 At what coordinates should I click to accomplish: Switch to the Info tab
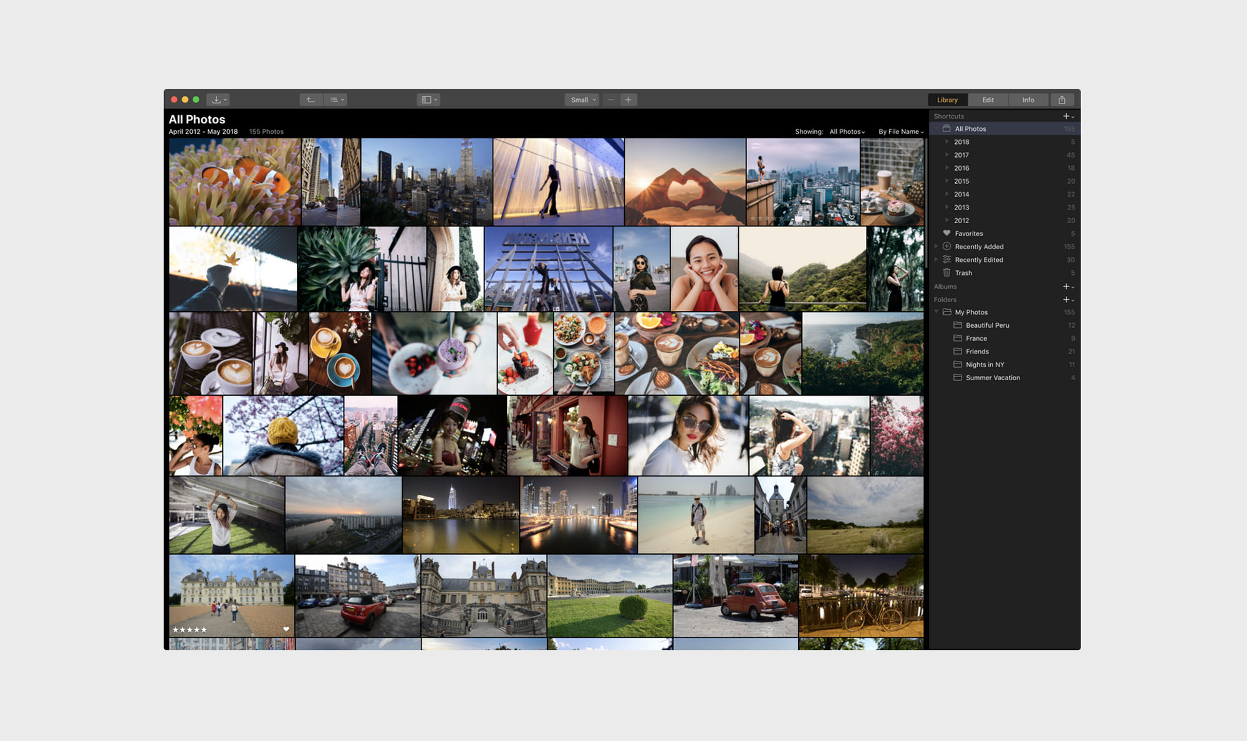tap(1028, 100)
